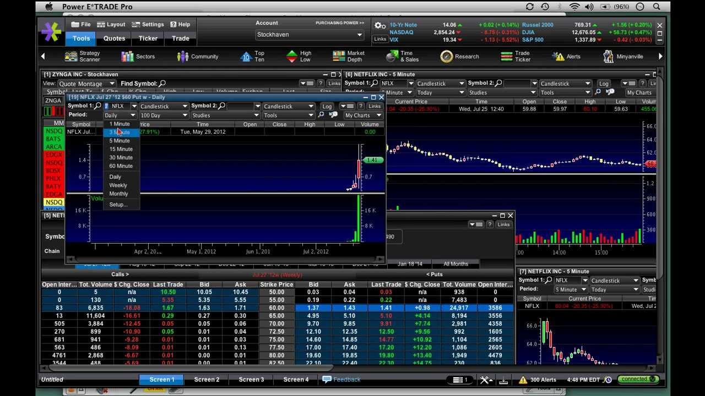Switch to Ticker tab
This screenshot has height=396, width=705.
148,38
